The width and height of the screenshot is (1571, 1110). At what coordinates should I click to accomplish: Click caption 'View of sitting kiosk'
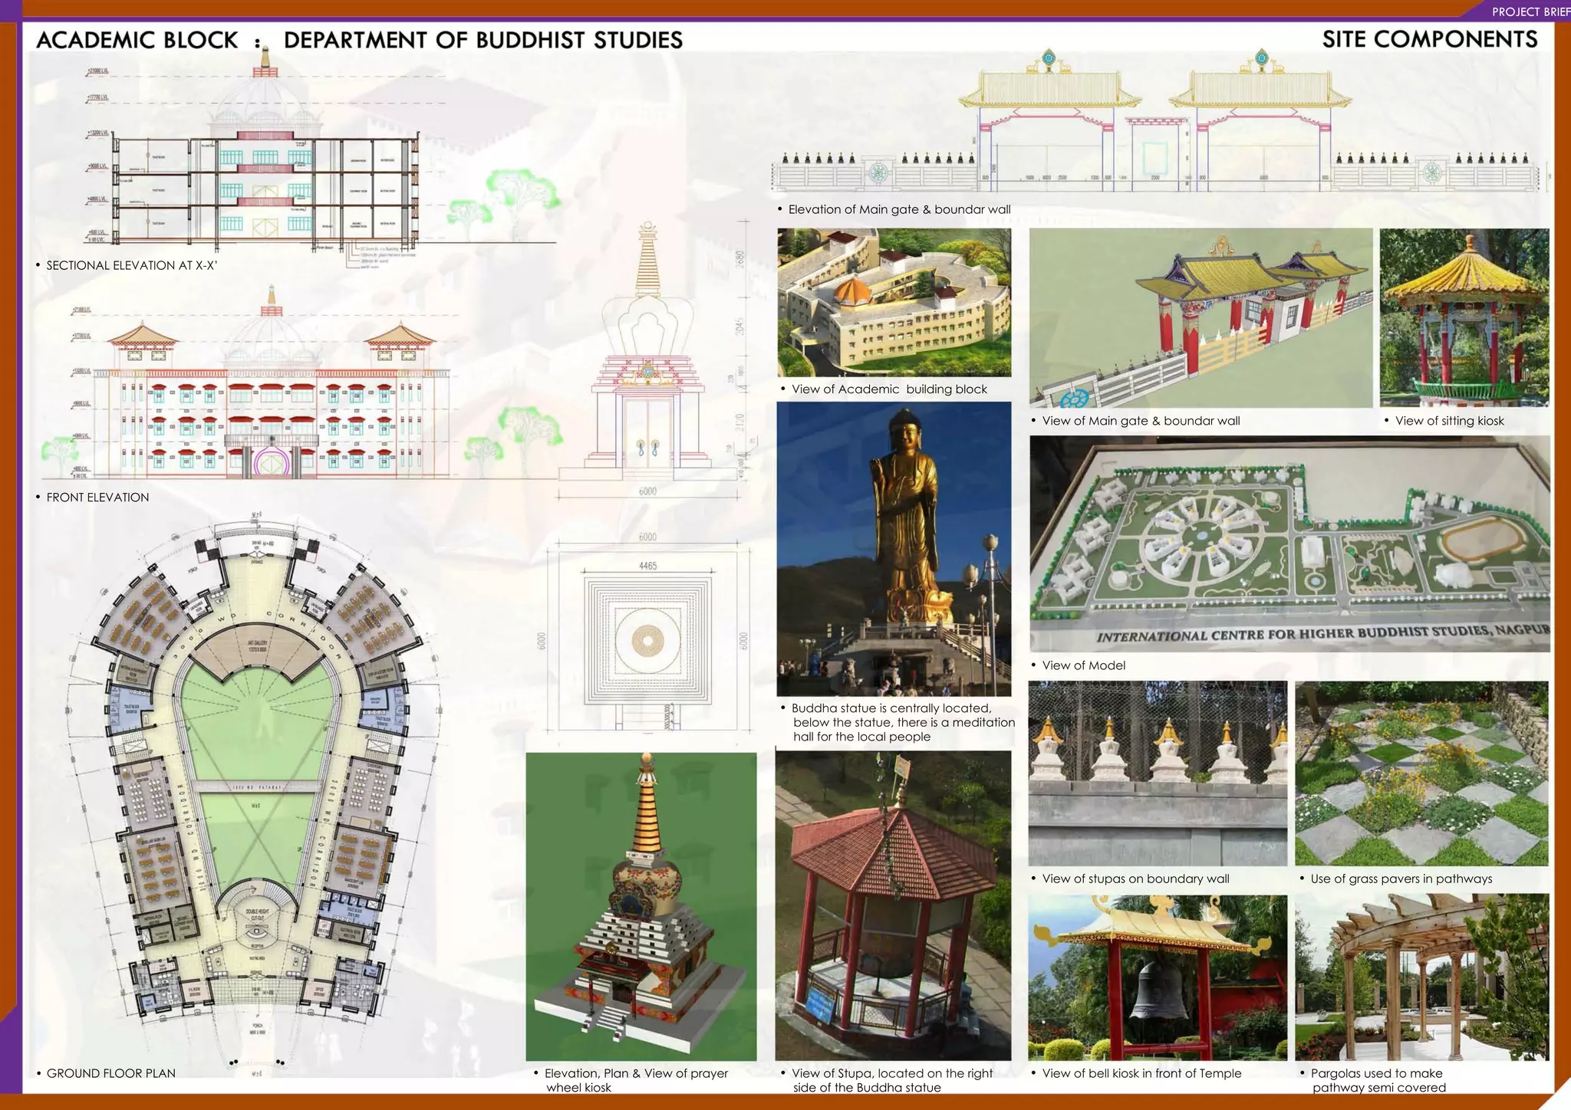tap(1449, 421)
